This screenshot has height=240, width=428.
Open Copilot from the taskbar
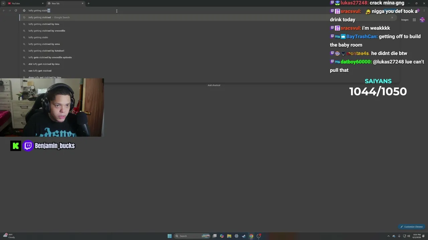coord(222,236)
